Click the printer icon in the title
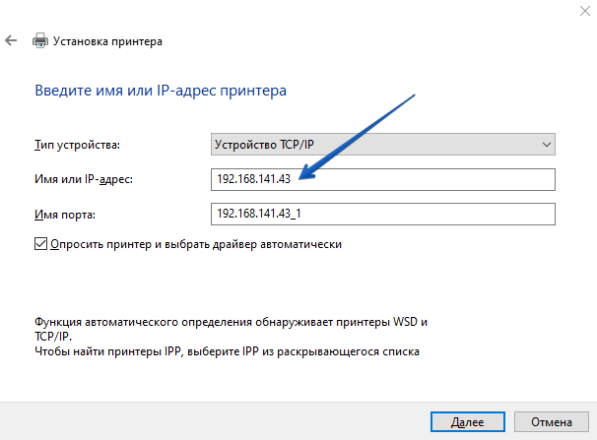597x440 pixels. (x=40, y=41)
